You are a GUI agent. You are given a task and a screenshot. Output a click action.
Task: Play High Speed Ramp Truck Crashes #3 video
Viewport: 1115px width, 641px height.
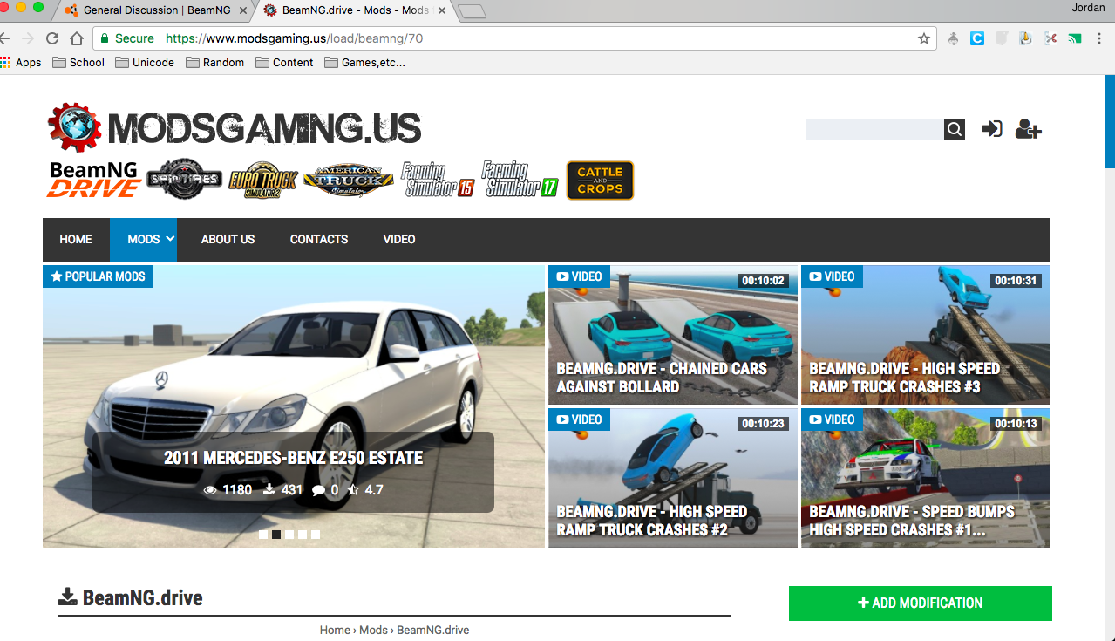click(x=926, y=335)
